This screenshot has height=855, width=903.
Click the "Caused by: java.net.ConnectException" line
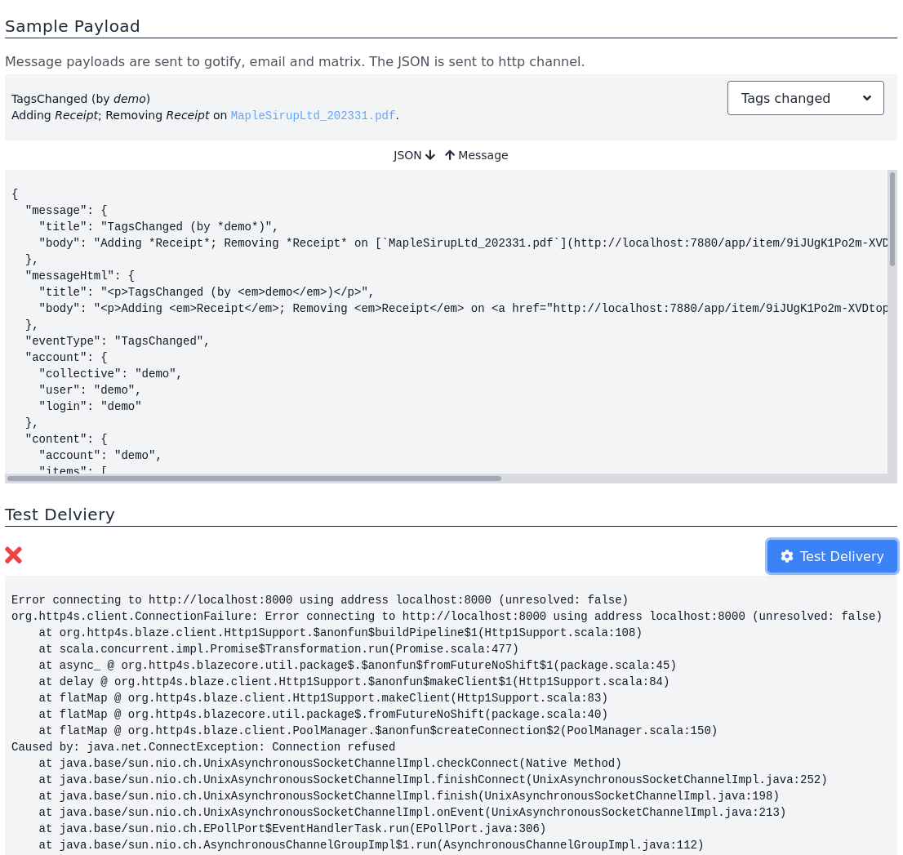[203, 746]
